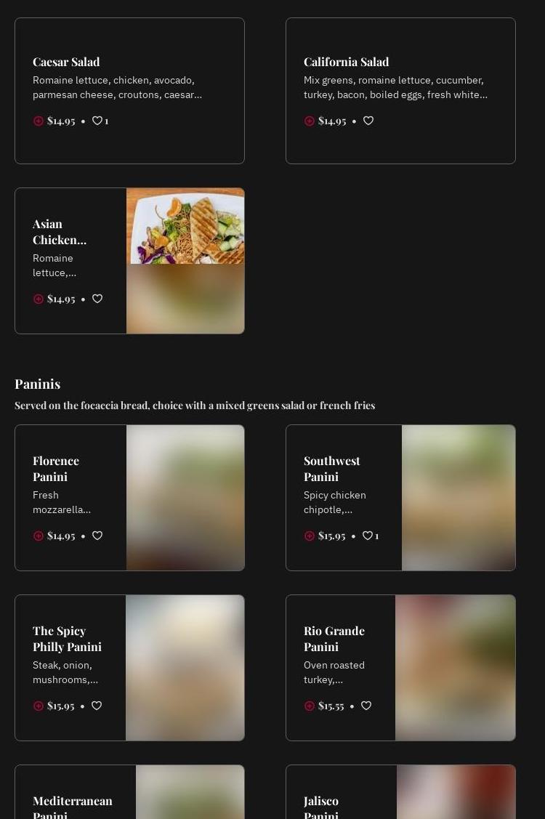Image resolution: width=545 pixels, height=819 pixels.
Task: Like the Caesar Salad heart icon
Action: [97, 121]
